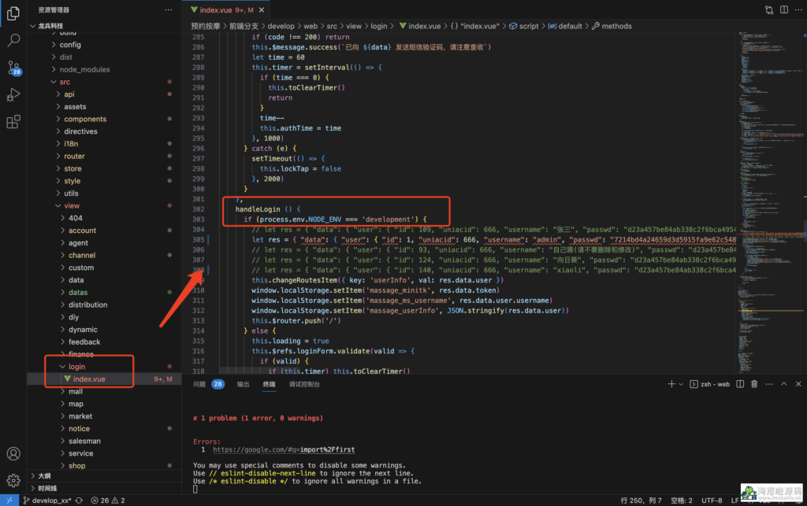Change UTF-8 file encoding

[x=712, y=500]
